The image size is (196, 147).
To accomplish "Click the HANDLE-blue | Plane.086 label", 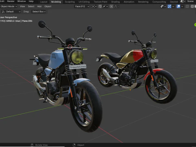I will coord(19,21).
